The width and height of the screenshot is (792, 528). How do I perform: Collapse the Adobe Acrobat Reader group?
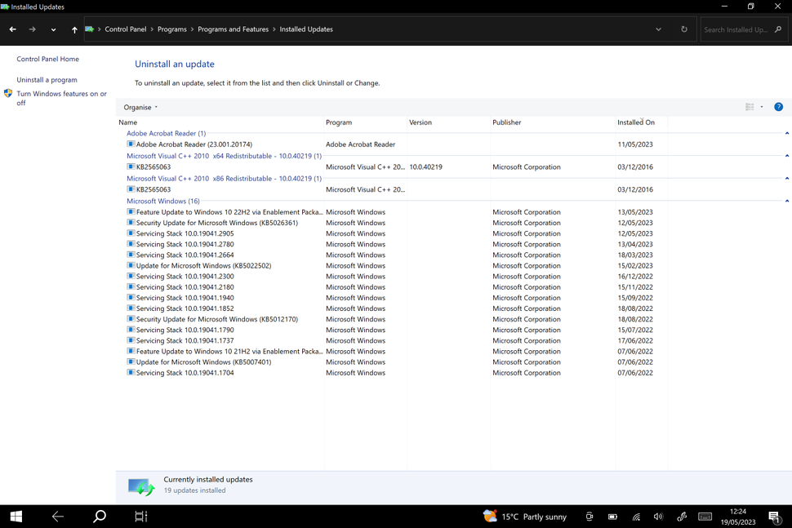tap(787, 133)
